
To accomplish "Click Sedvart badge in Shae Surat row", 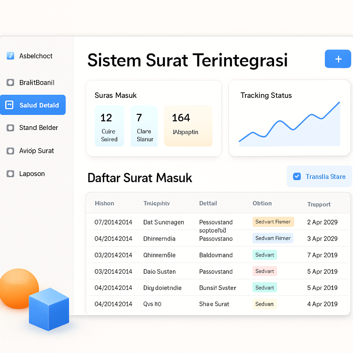I will point(264,304).
